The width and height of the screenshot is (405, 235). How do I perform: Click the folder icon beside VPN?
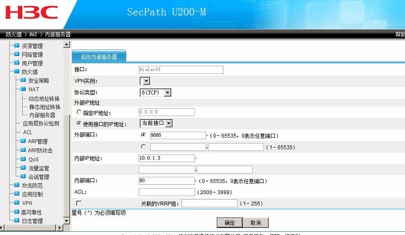[16, 203]
